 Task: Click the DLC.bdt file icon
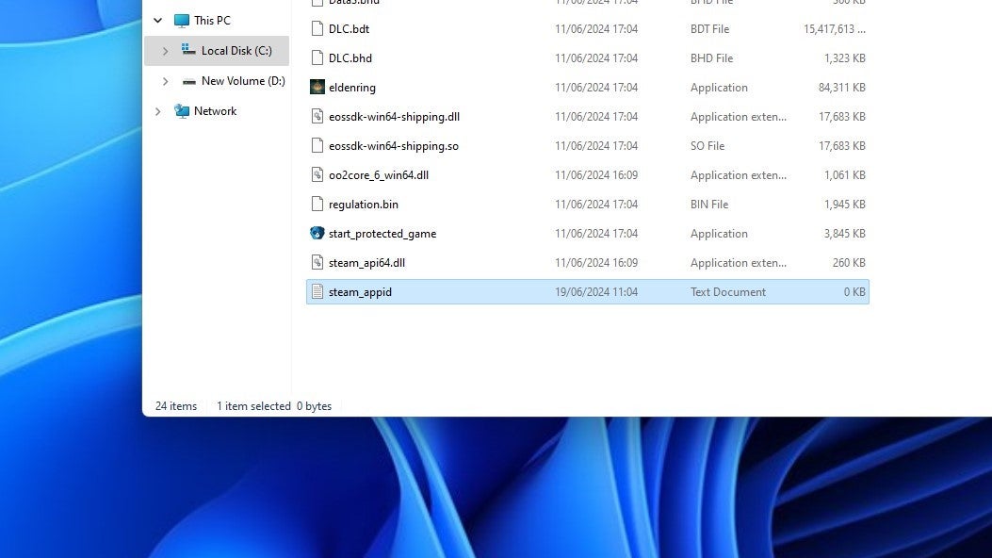[x=317, y=28]
